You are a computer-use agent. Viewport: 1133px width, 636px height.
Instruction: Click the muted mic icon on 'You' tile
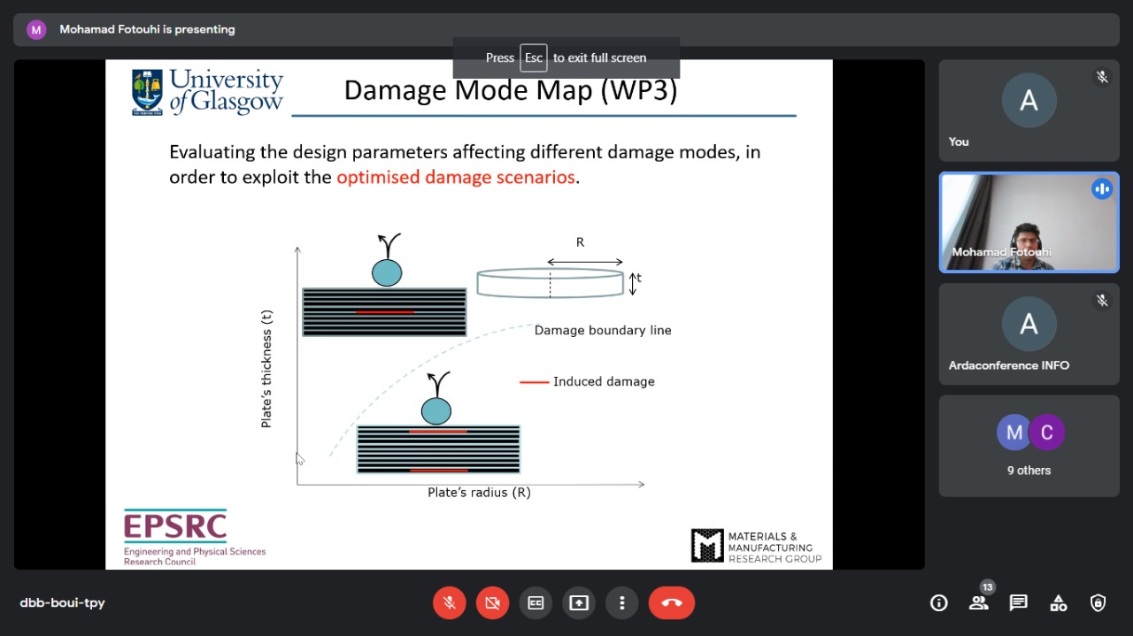click(x=1102, y=77)
